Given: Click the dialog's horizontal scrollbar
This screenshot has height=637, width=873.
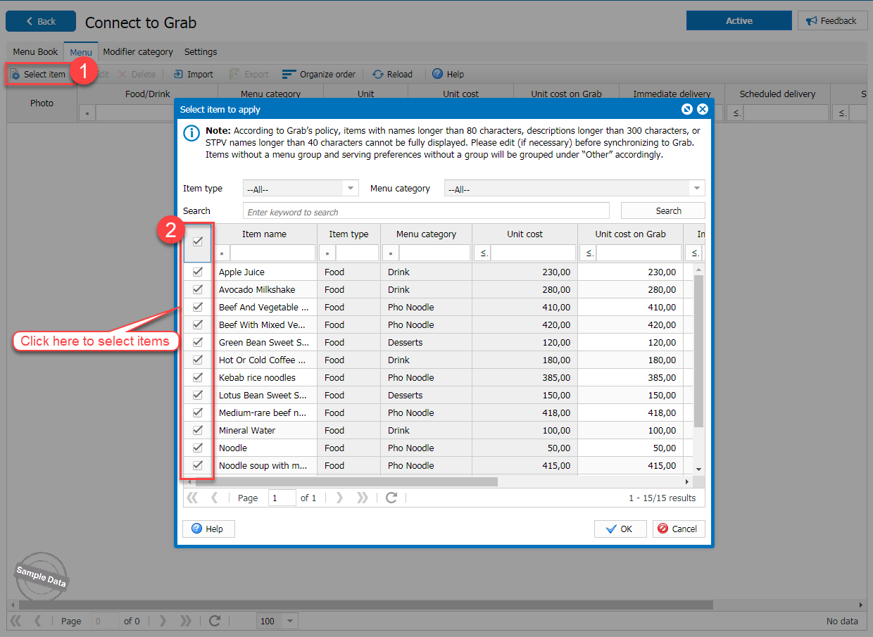Looking at the screenshot, I should pos(352,482).
